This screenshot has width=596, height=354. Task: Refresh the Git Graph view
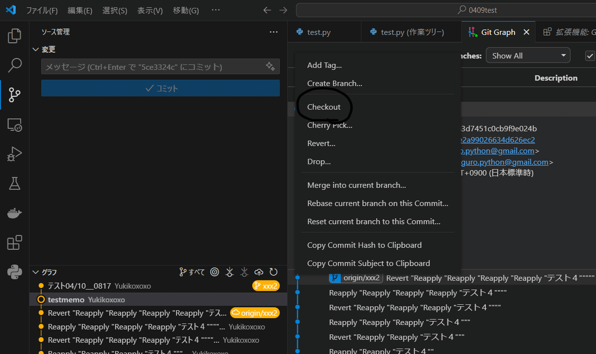pos(274,272)
